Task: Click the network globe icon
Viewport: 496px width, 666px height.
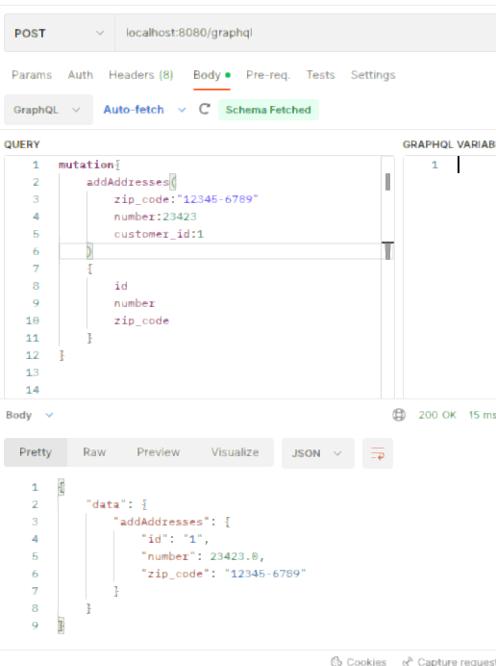Action: [x=399, y=415]
